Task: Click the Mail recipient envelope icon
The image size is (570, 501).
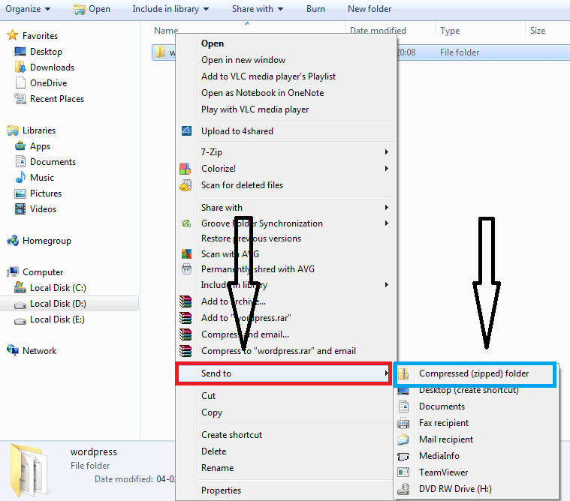Action: pyautogui.click(x=403, y=439)
